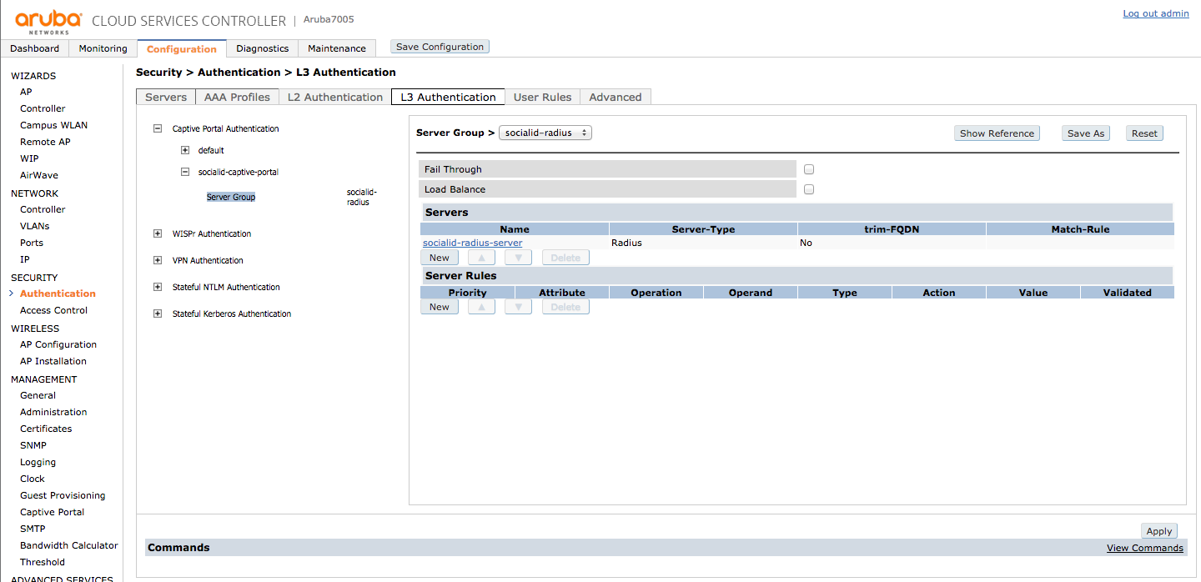Image resolution: width=1201 pixels, height=582 pixels.
Task: Click the Priority column header
Action: pyautogui.click(x=467, y=293)
